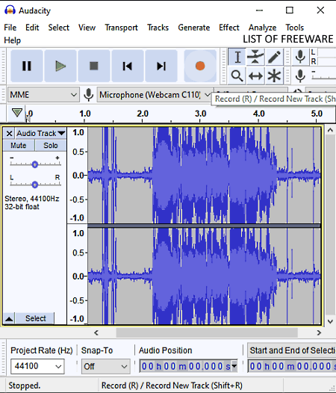Click the track gain slider

click(35, 164)
